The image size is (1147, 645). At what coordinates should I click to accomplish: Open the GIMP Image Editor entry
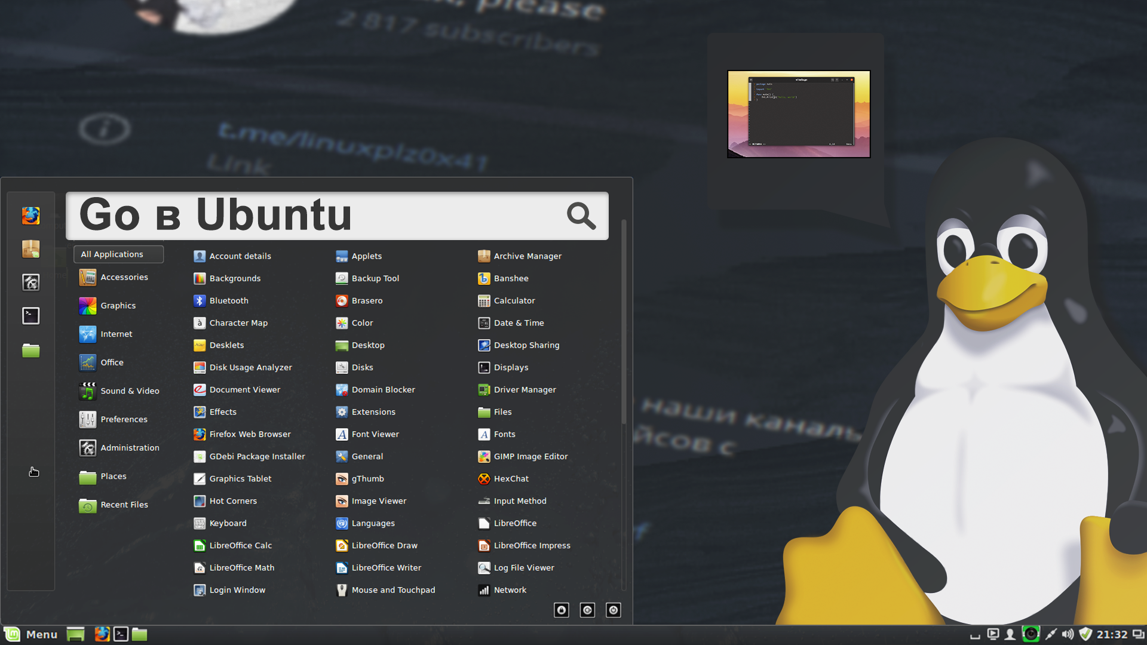(530, 456)
